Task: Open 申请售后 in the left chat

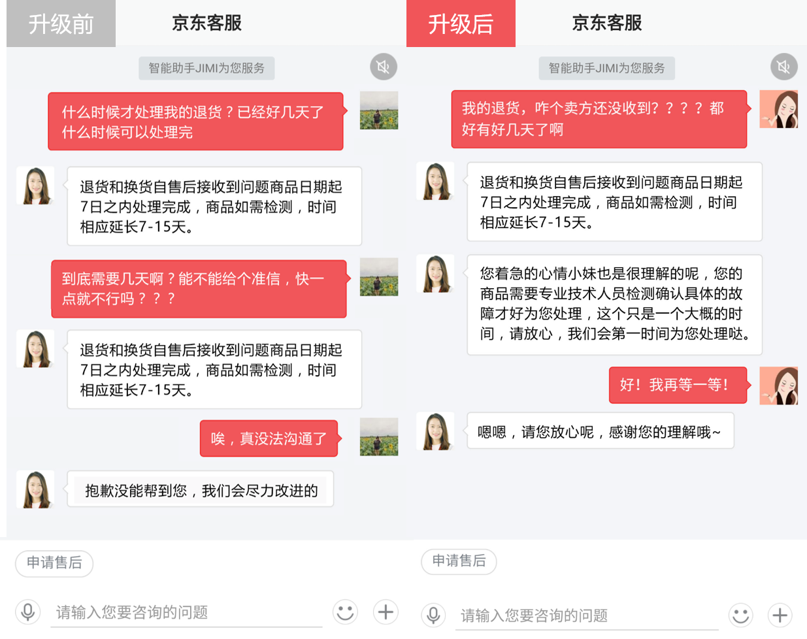Action: coord(54,564)
